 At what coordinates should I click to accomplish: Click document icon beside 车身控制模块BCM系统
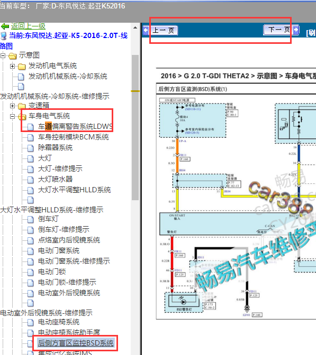tap(31, 137)
